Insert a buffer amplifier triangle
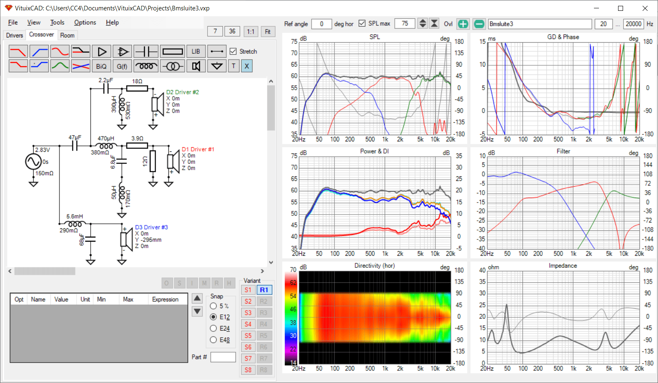 coord(101,52)
